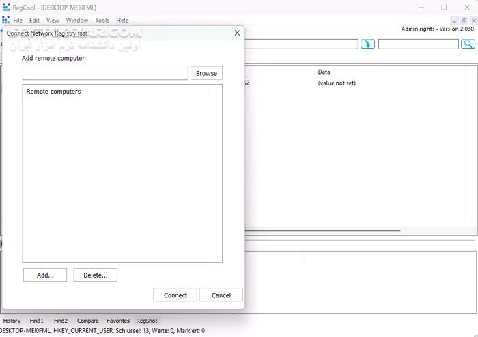Open the Tools menu
The width and height of the screenshot is (478, 337).
pyautogui.click(x=102, y=20)
